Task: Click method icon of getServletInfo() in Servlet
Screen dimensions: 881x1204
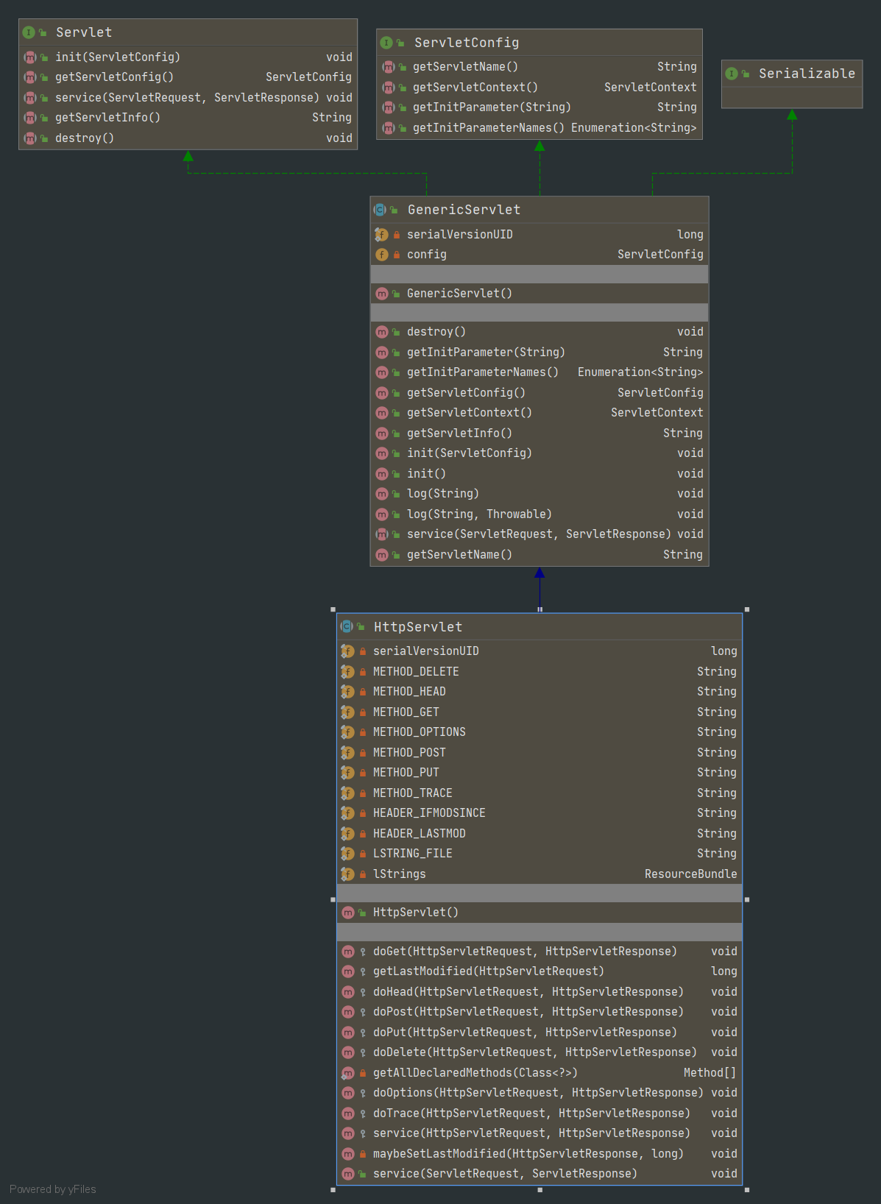Action: coord(30,118)
